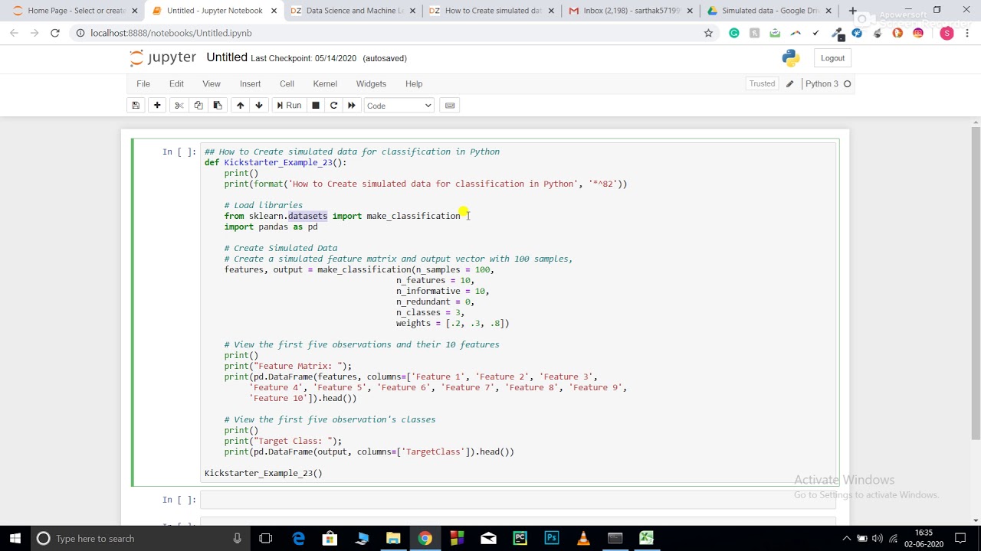Run the selected cell

(289, 106)
